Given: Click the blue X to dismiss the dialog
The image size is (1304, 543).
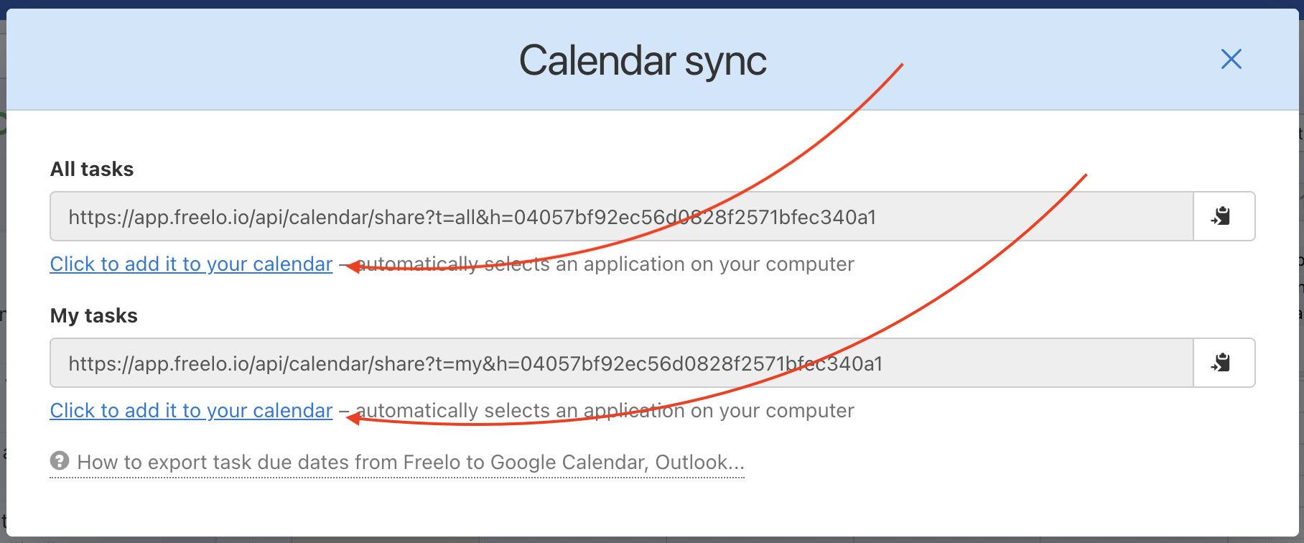Looking at the screenshot, I should 1231,60.
